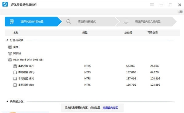Click the HD0 Hard Disk drive icon
The height and width of the screenshot is (113, 184).
click(x=10, y=60)
